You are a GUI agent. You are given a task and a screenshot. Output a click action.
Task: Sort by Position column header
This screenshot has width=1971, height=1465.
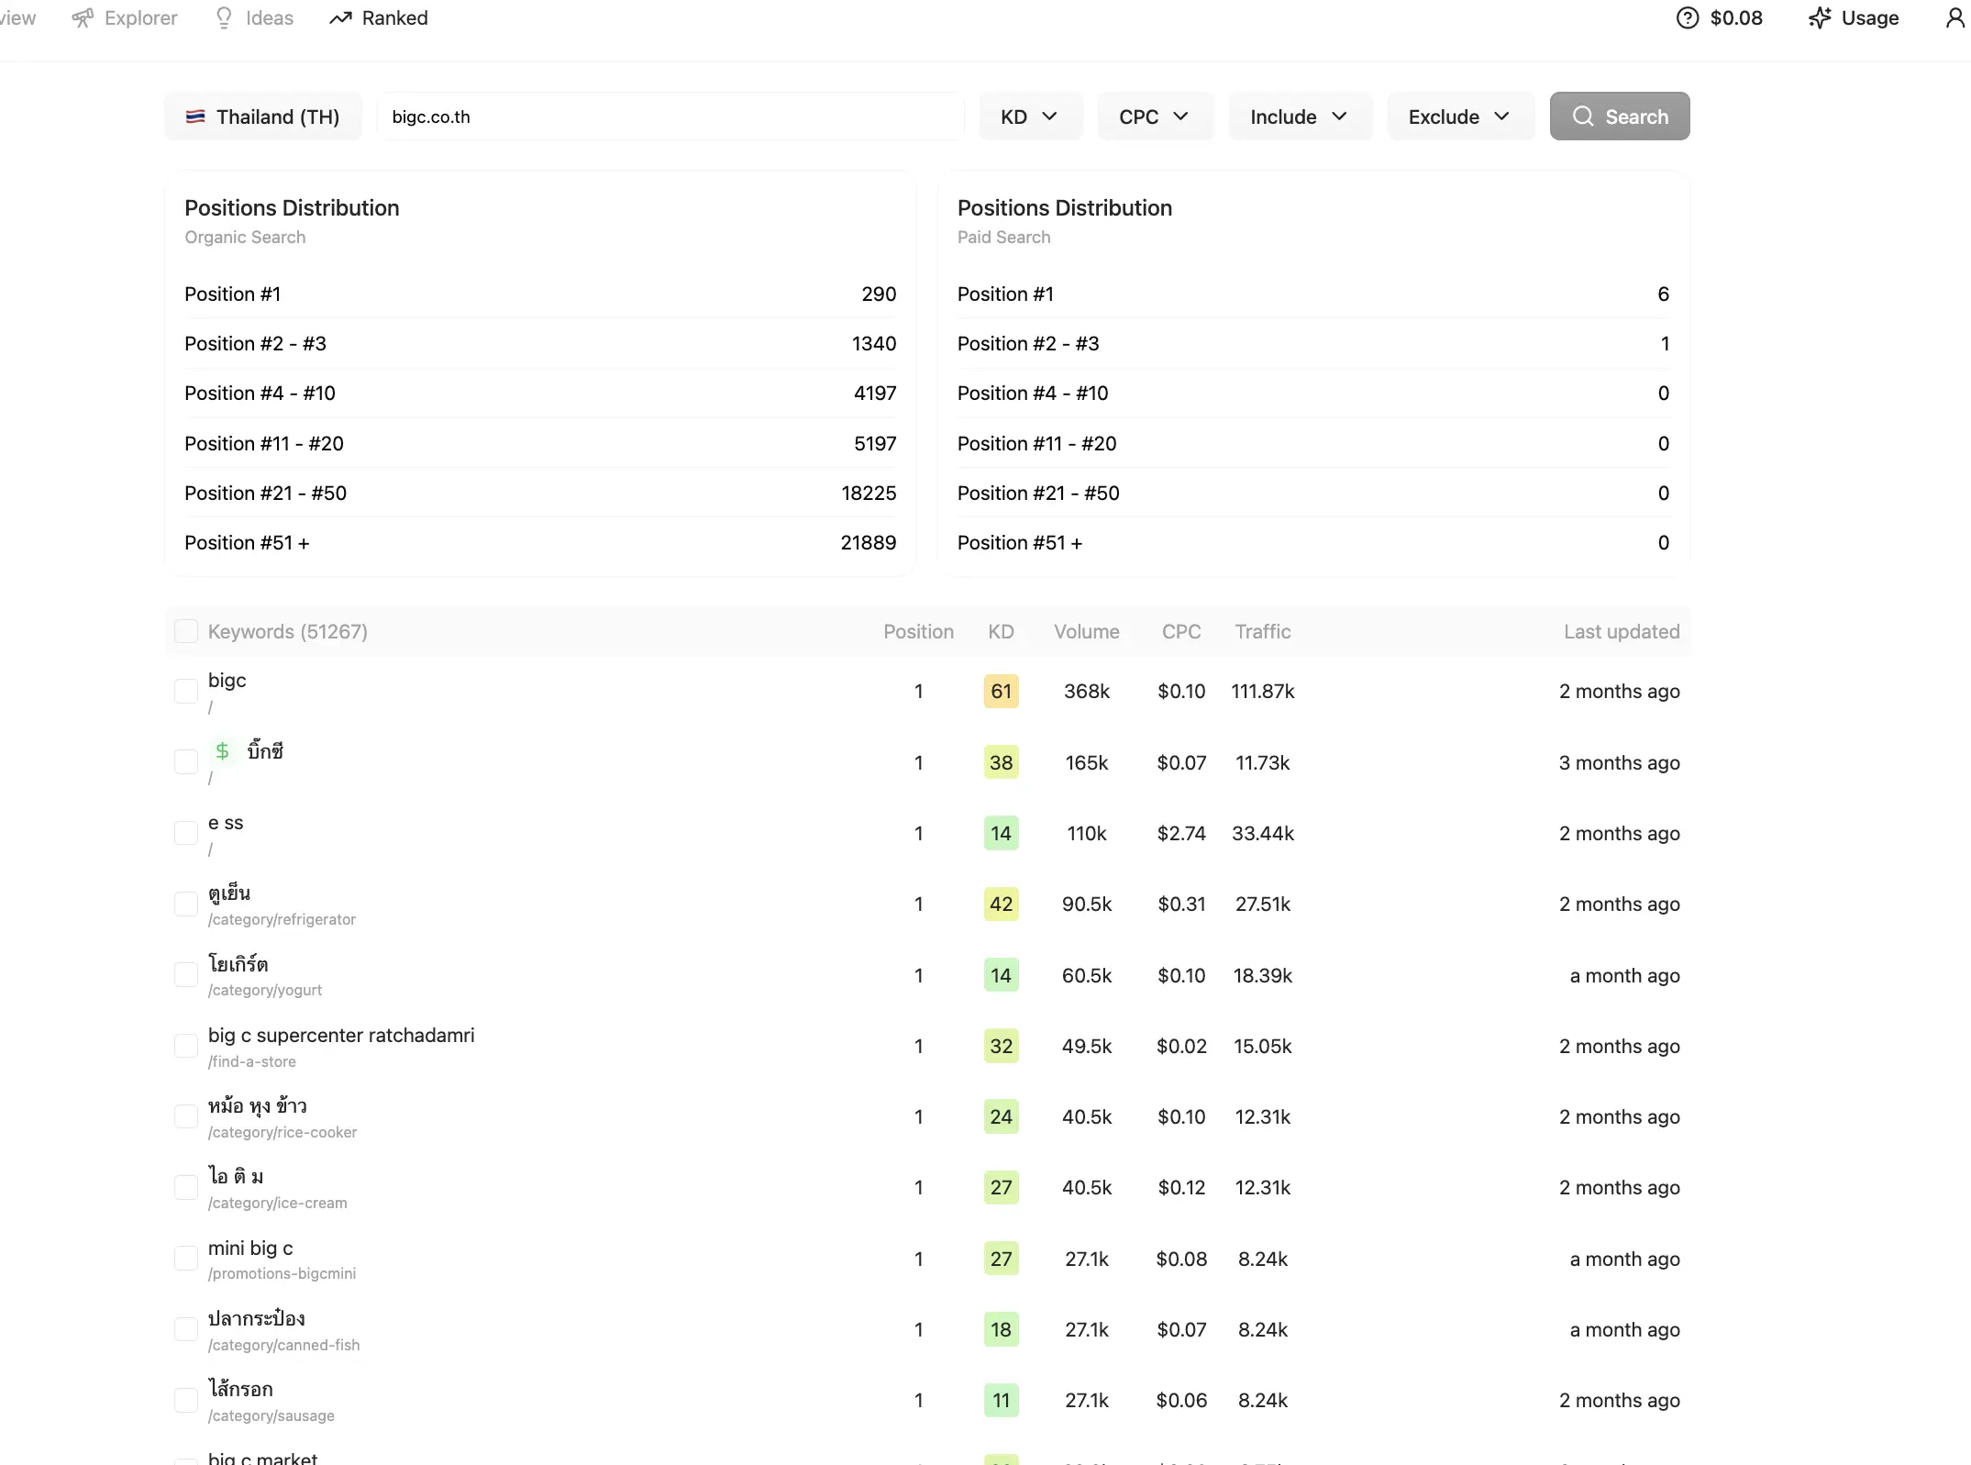click(918, 631)
